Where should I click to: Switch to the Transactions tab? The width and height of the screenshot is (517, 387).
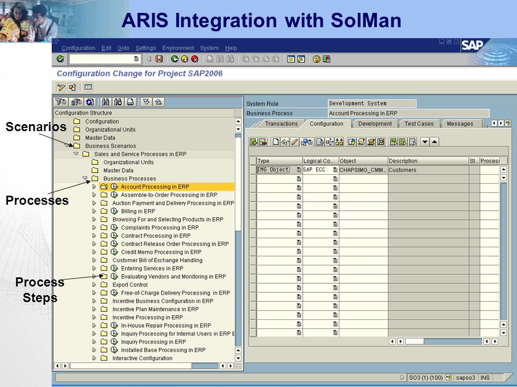coord(281,124)
